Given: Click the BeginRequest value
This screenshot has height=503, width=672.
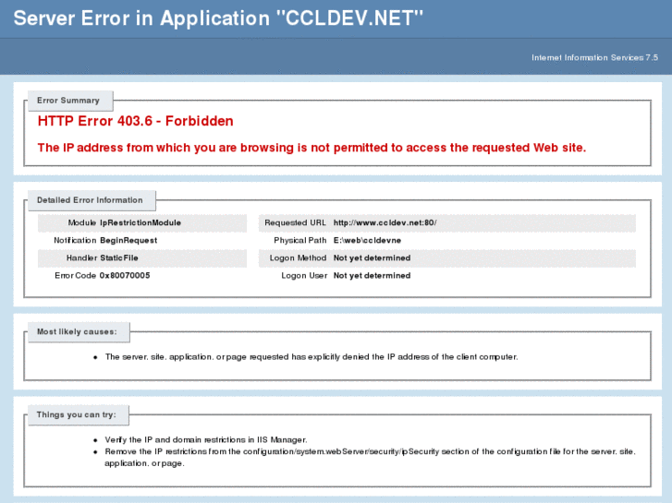Looking at the screenshot, I should (128, 240).
